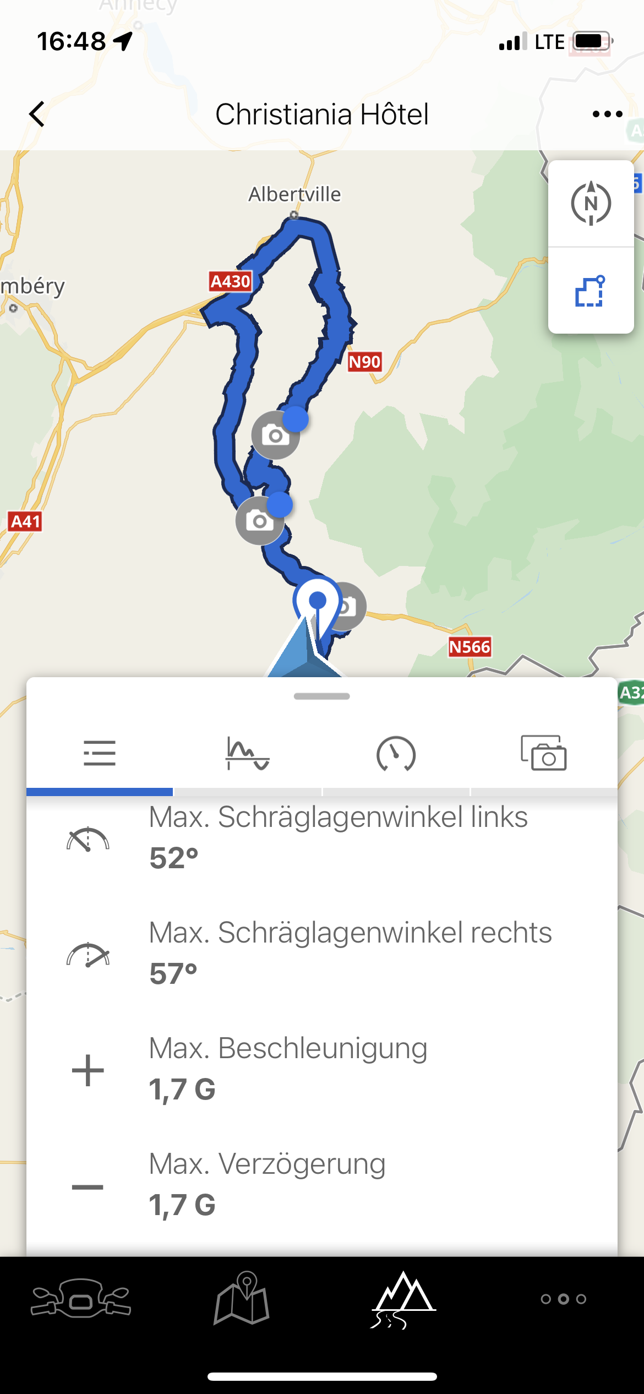Screen dimensions: 644x1394
Task: Switch to the speedometer tab
Action: [x=396, y=754]
